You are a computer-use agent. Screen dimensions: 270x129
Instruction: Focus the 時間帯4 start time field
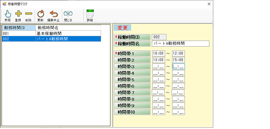159,73
